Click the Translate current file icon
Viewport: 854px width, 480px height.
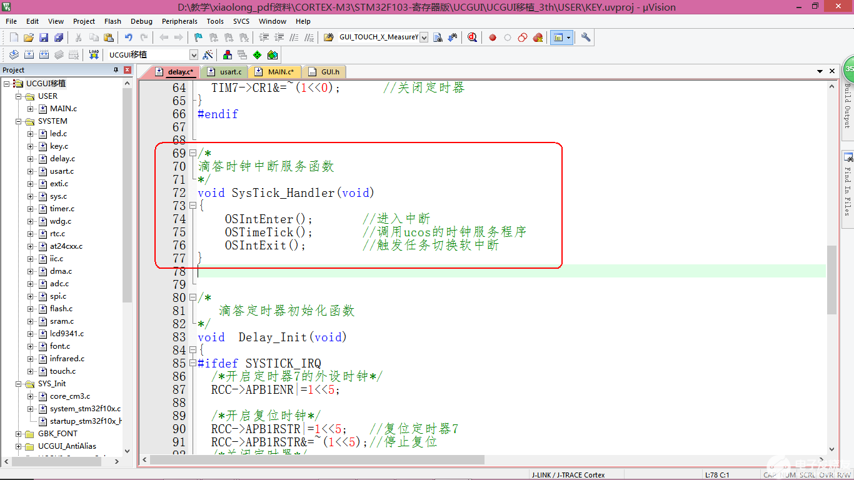(x=14, y=55)
